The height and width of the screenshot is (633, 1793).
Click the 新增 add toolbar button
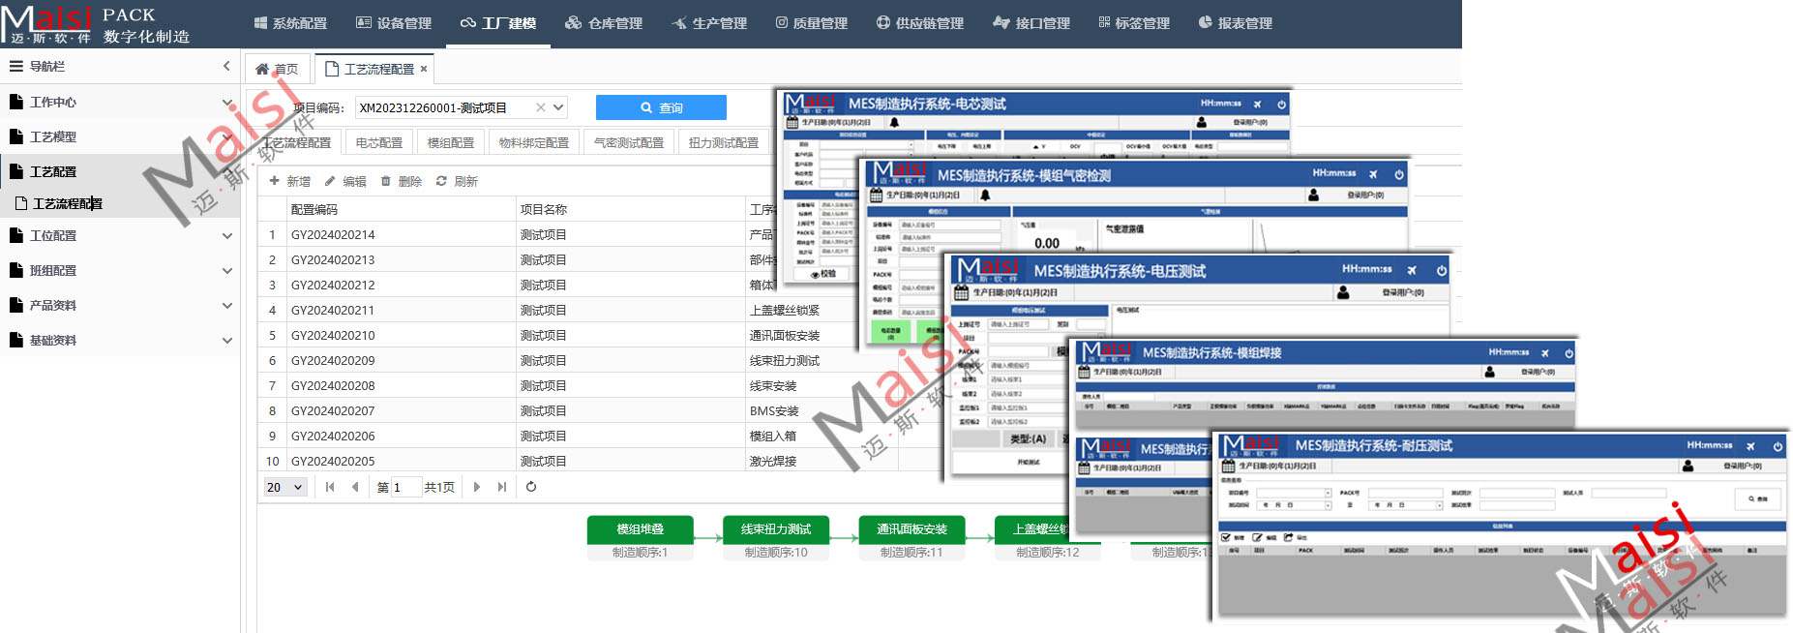point(289,181)
